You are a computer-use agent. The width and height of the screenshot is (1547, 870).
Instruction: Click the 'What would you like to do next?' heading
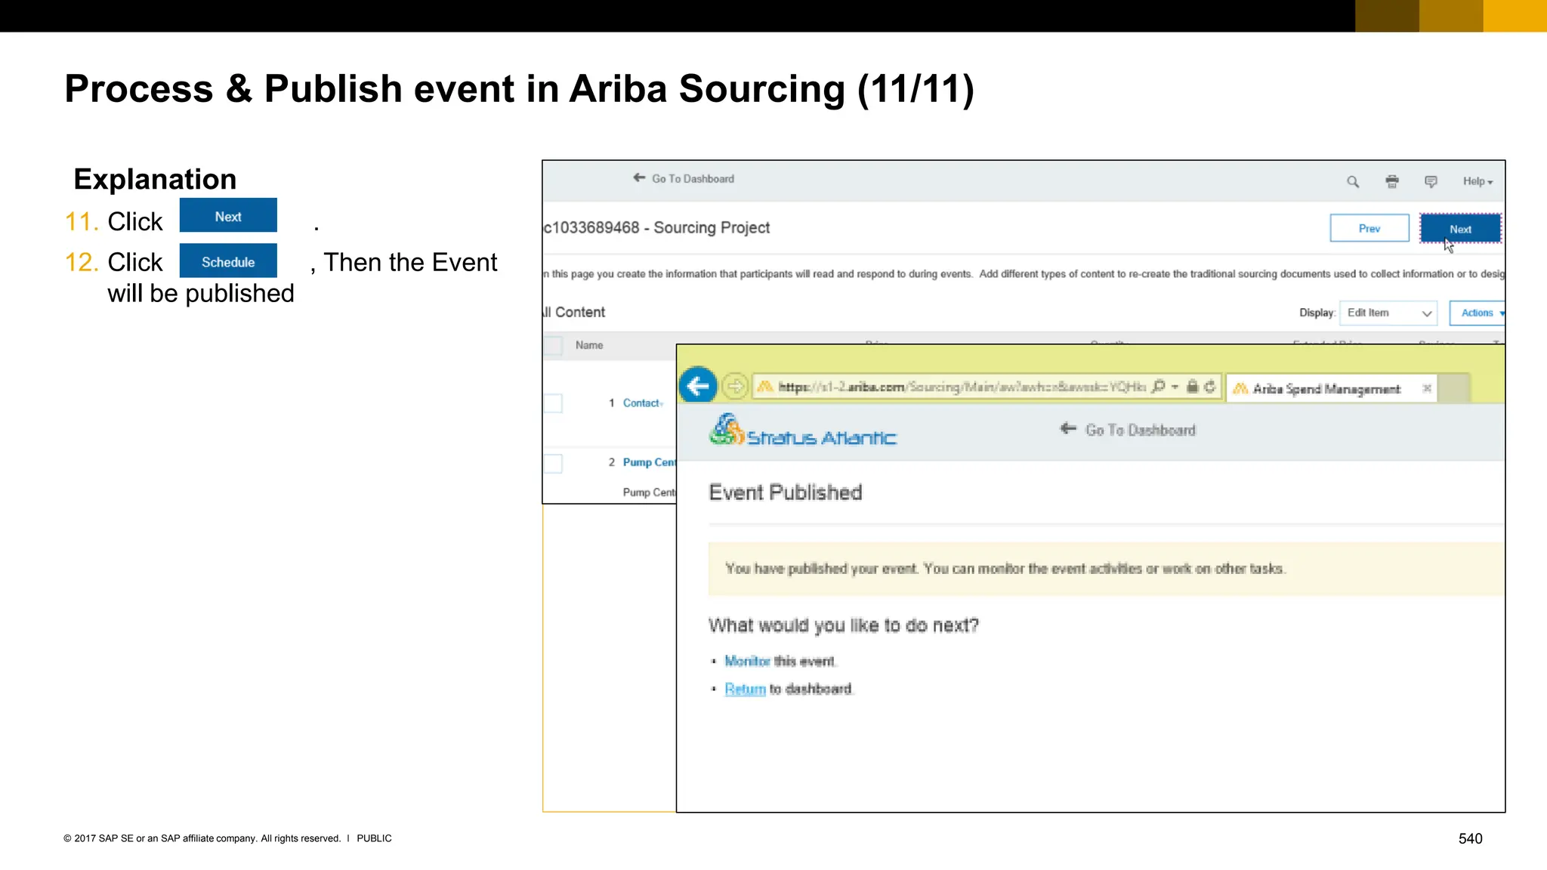tap(843, 625)
